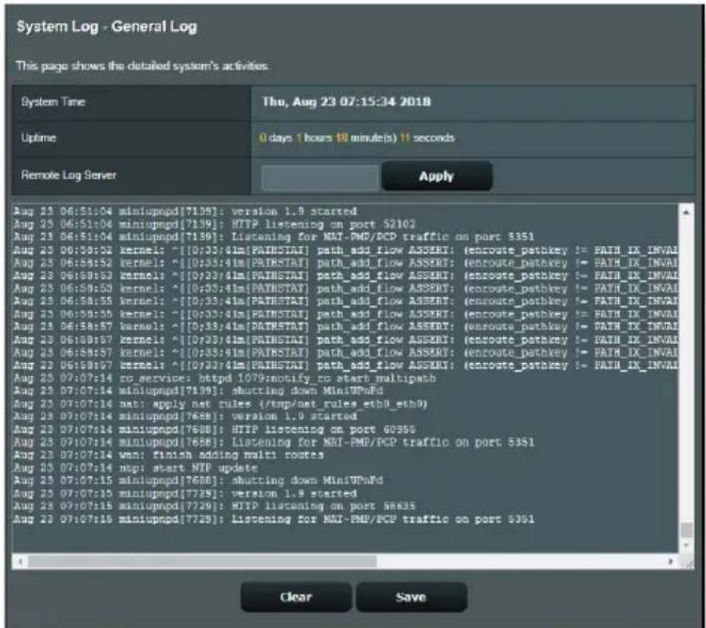Click the log's vertical scrollbar down arrow
This screenshot has width=706, height=628.
click(686, 545)
